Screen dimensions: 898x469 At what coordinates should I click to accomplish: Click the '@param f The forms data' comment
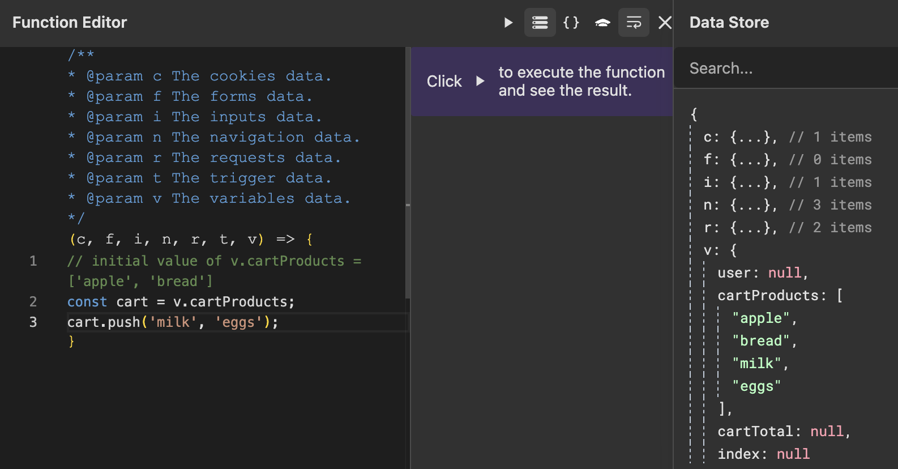pyautogui.click(x=190, y=96)
